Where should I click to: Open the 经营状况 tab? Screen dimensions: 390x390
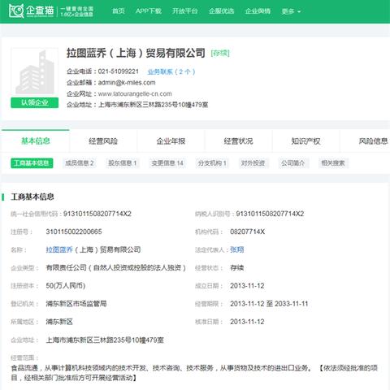(238, 141)
